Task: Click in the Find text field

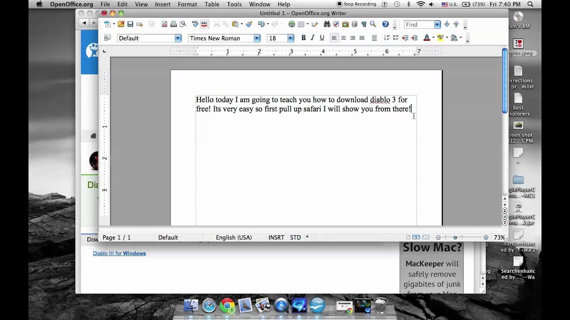Action: pyautogui.click(x=419, y=24)
